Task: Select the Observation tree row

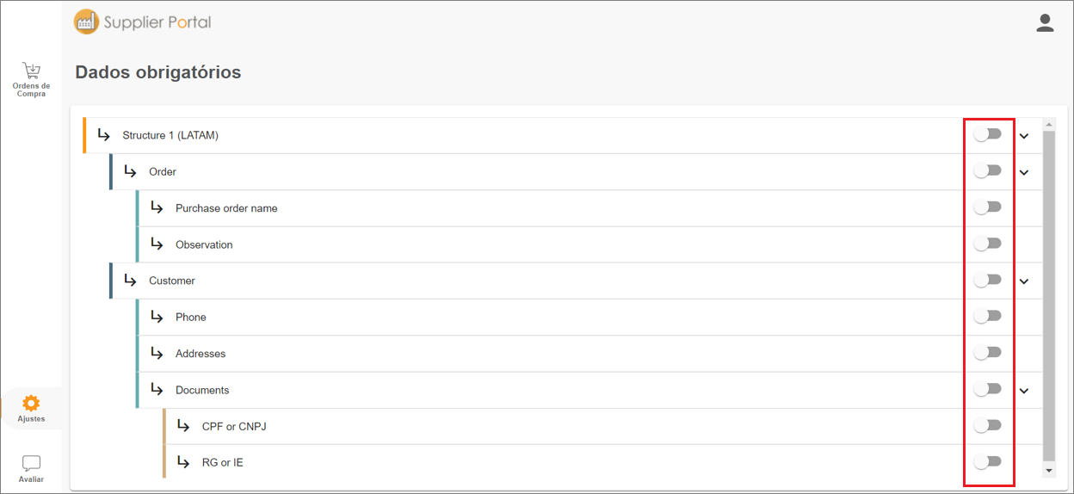Action: [551, 244]
